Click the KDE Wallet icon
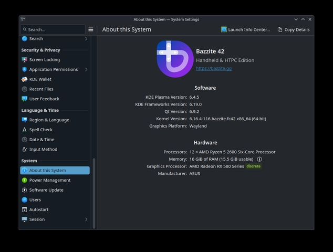The image size is (333, 252). coord(24,79)
